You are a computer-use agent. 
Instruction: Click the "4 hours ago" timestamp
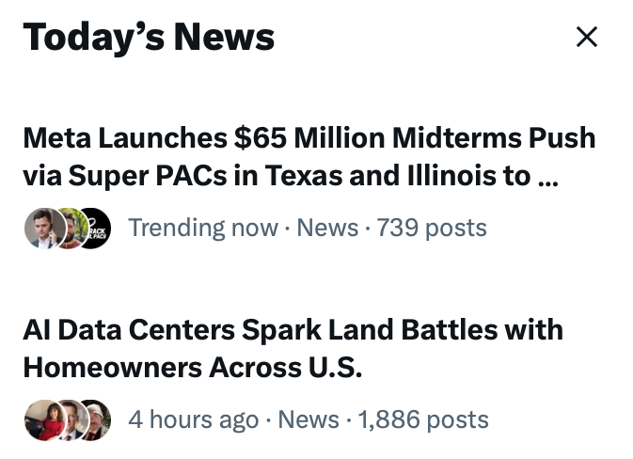coord(193,419)
